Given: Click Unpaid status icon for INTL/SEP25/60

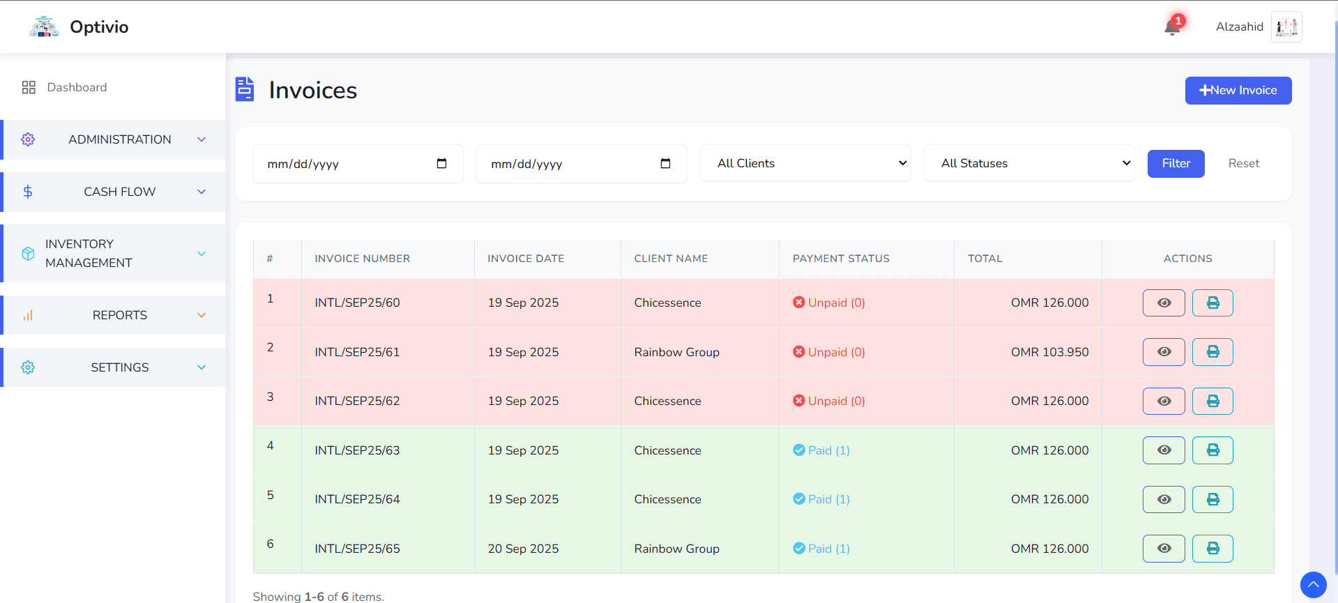Looking at the screenshot, I should (x=799, y=302).
